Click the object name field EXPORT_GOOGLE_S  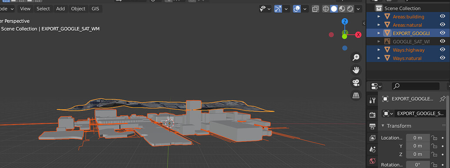pyautogui.click(x=420, y=113)
